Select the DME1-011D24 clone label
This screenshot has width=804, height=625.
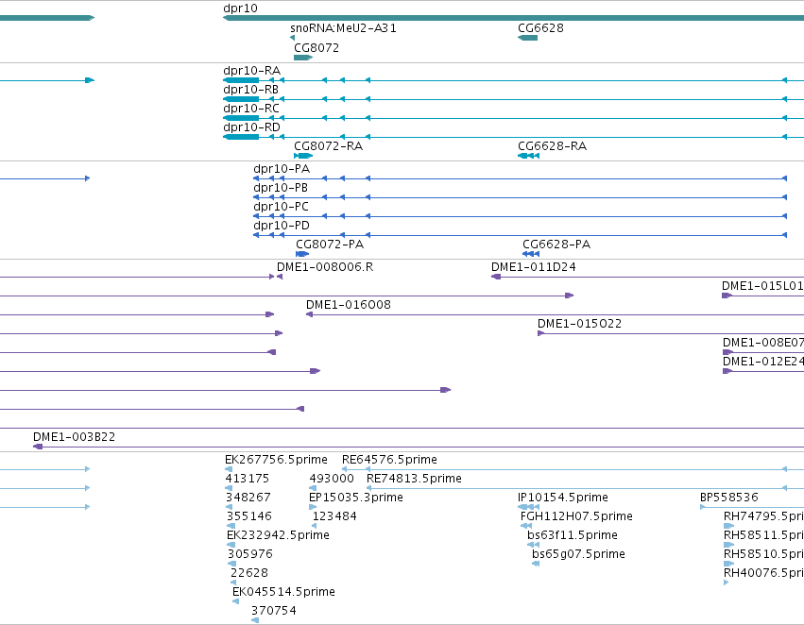pyautogui.click(x=533, y=267)
